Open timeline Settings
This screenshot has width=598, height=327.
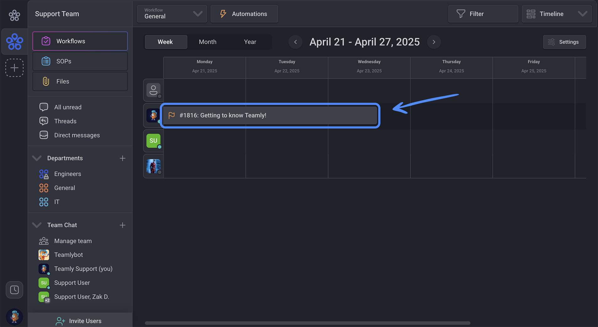point(564,42)
